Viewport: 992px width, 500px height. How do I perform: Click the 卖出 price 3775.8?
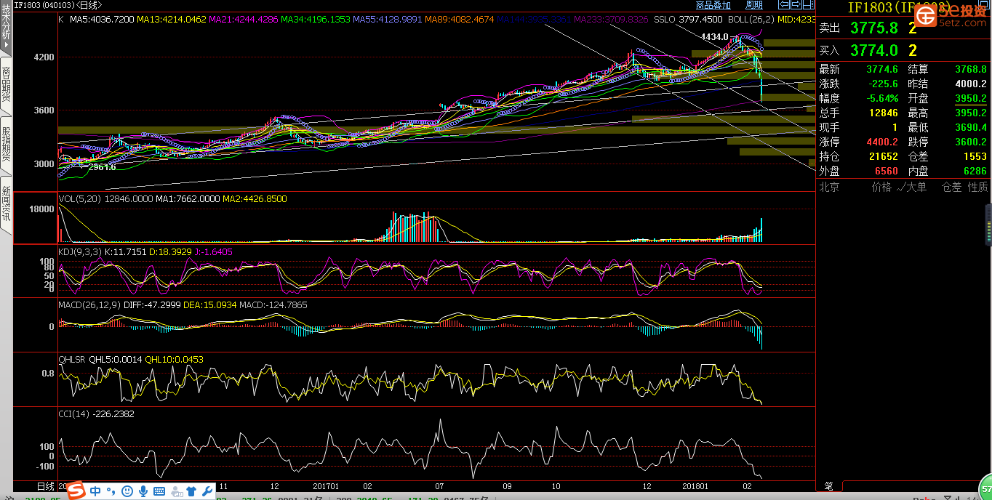[x=874, y=28]
